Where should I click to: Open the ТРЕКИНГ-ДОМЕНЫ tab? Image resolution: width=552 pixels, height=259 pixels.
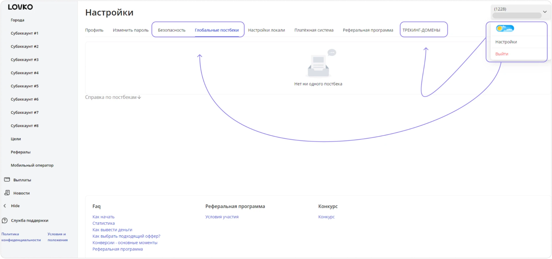click(421, 30)
